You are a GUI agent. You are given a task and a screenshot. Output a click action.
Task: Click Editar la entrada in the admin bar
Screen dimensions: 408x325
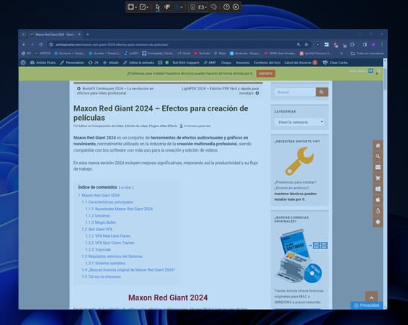(138, 63)
